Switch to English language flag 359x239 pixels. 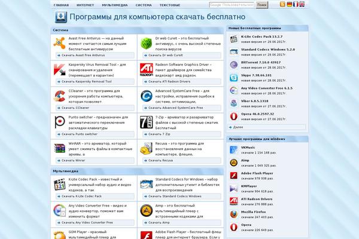coord(302,4)
